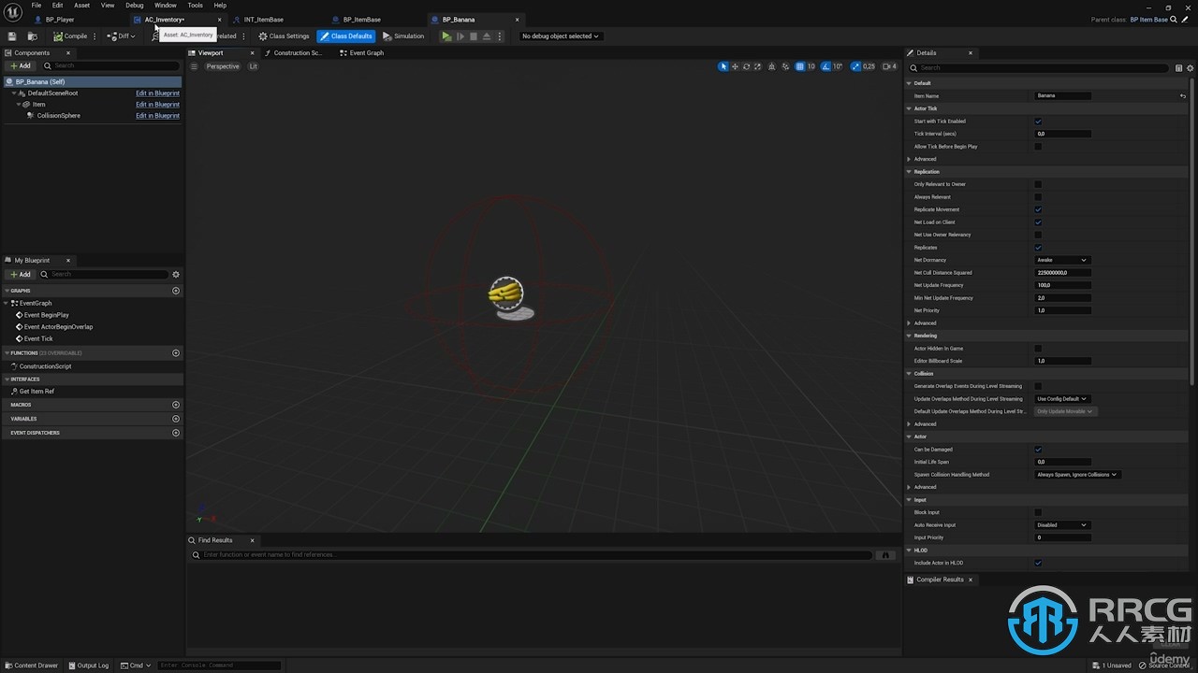Open the Asset menu

tap(82, 6)
